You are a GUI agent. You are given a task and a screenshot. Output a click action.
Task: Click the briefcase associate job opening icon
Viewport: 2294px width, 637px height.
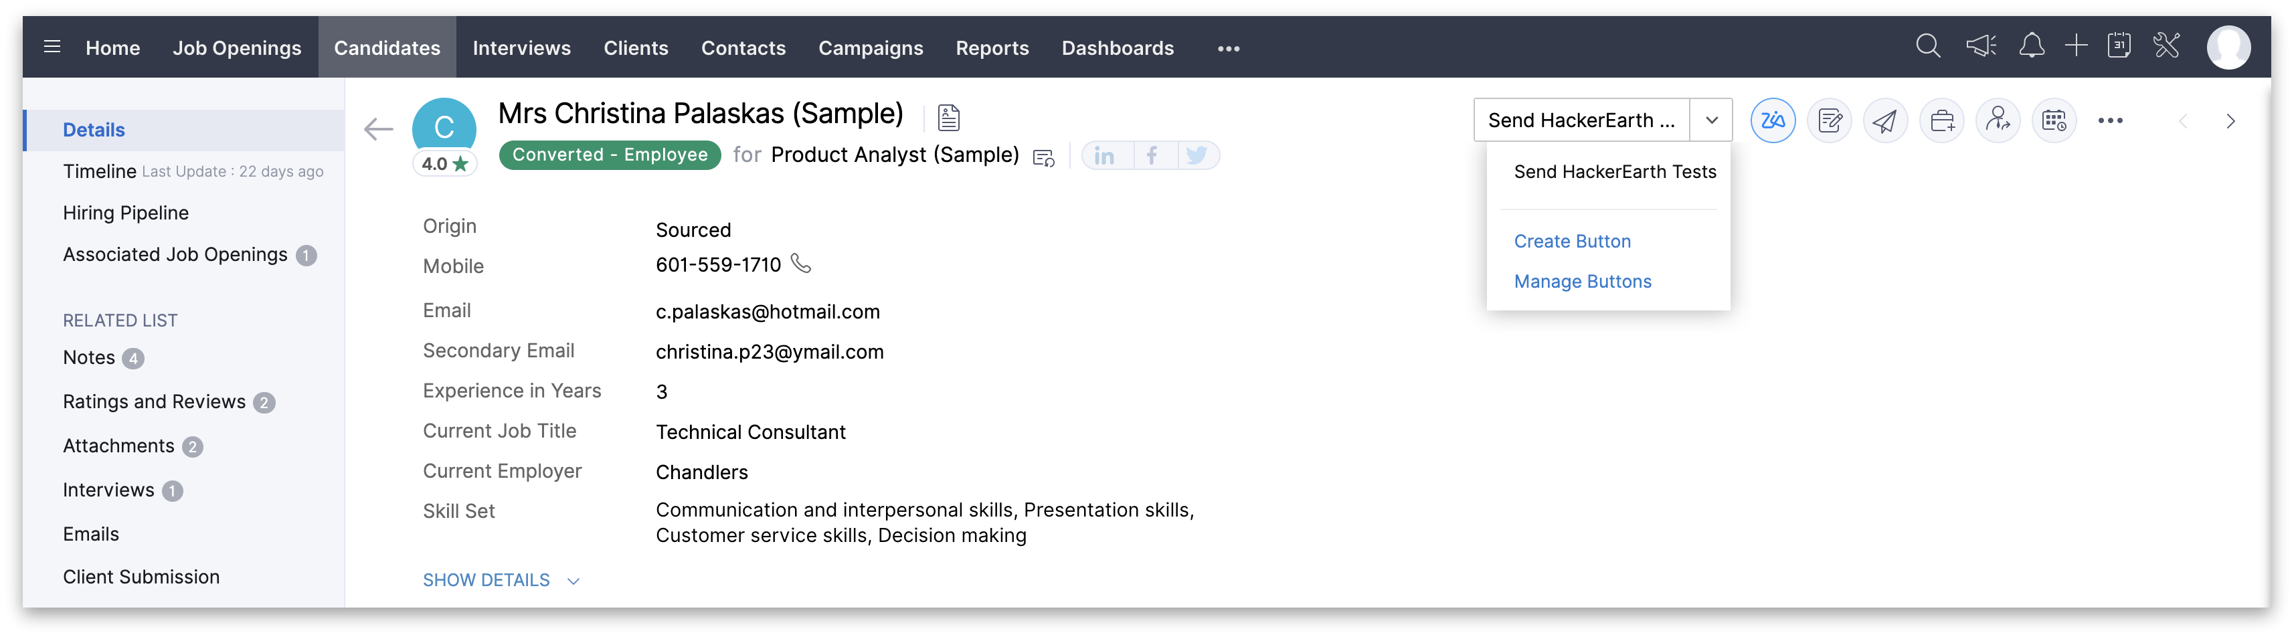pos(1941,120)
